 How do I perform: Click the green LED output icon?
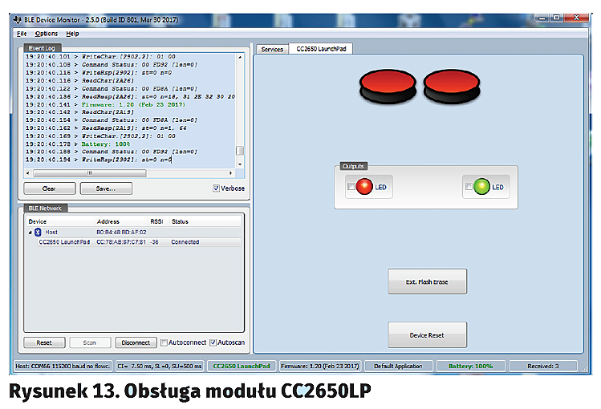click(x=482, y=187)
